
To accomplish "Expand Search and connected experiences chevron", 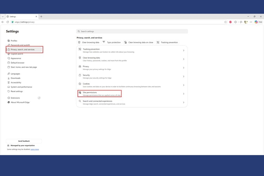I will [183, 102].
